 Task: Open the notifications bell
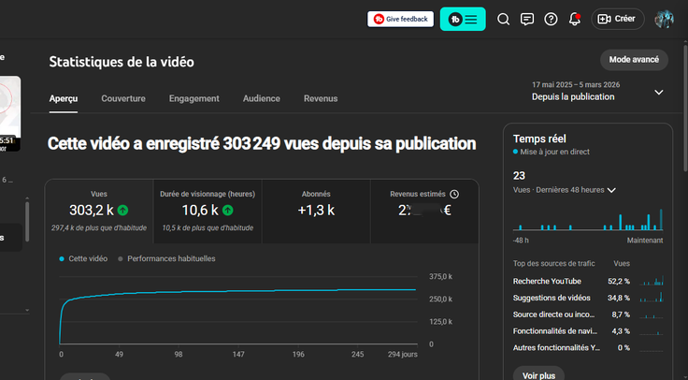click(x=575, y=19)
